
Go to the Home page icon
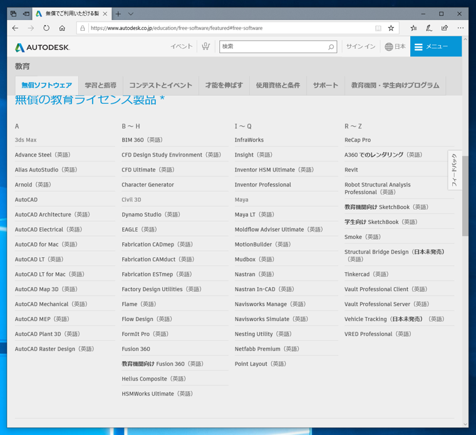click(x=62, y=28)
